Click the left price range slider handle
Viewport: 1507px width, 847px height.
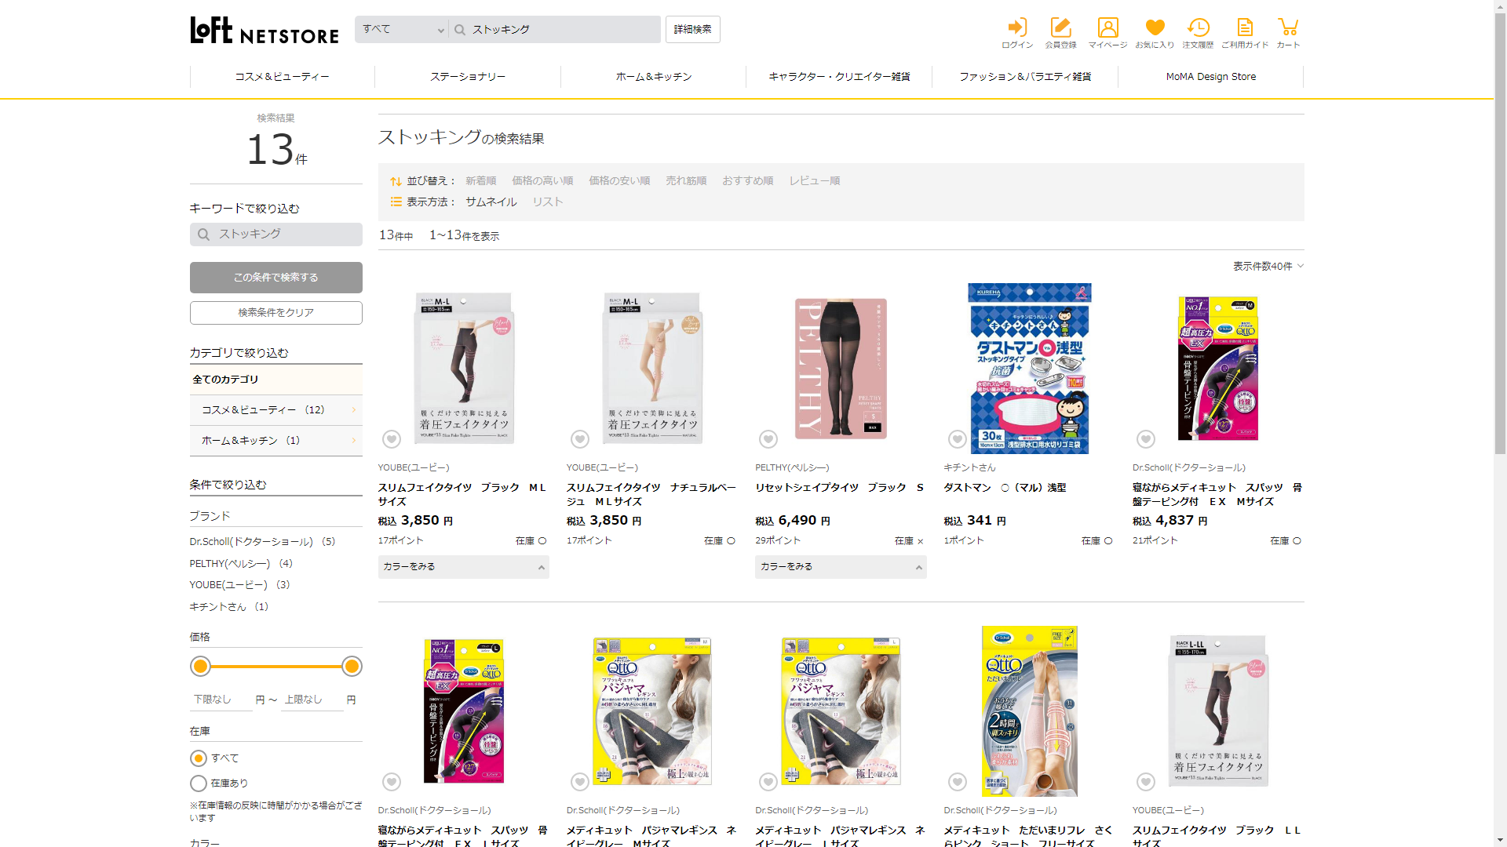(x=201, y=667)
